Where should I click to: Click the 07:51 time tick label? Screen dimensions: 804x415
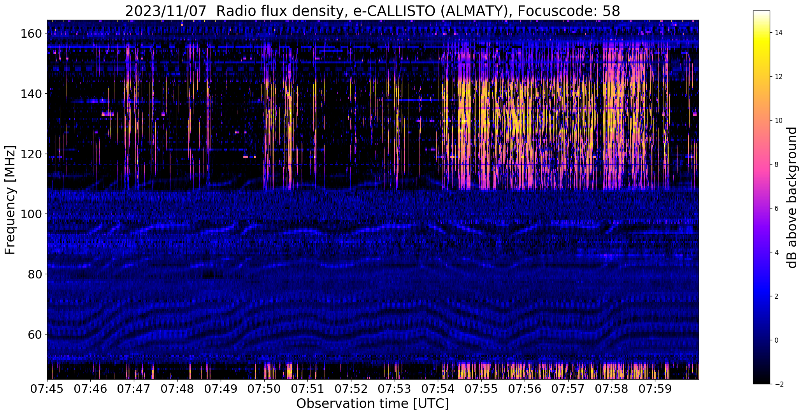click(x=308, y=389)
